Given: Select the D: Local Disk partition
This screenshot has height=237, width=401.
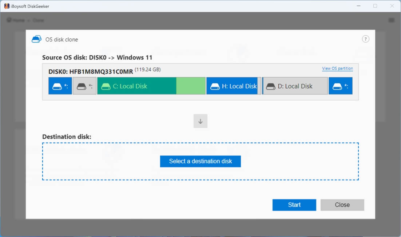Looking at the screenshot, I should tap(295, 86).
